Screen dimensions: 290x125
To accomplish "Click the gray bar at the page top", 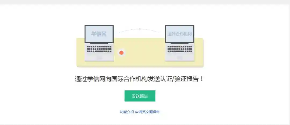I will [145, 2].
